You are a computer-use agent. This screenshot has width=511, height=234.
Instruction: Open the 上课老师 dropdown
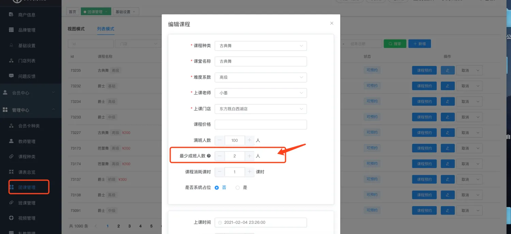click(261, 93)
